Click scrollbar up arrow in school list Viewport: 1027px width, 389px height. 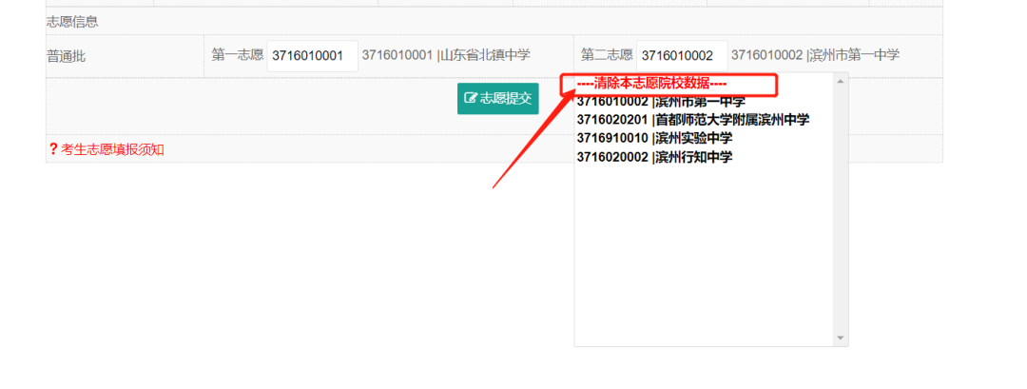tap(840, 82)
